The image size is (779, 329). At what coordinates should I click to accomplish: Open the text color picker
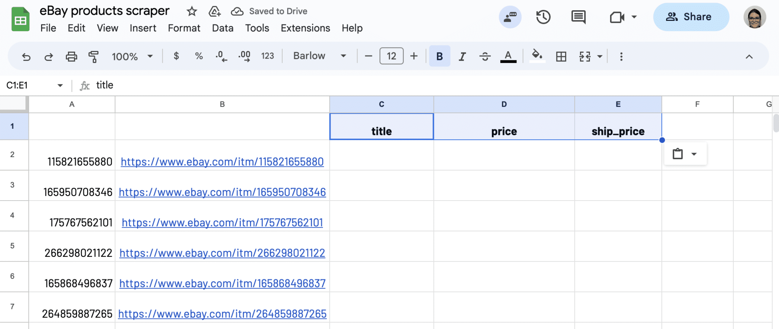pos(508,57)
